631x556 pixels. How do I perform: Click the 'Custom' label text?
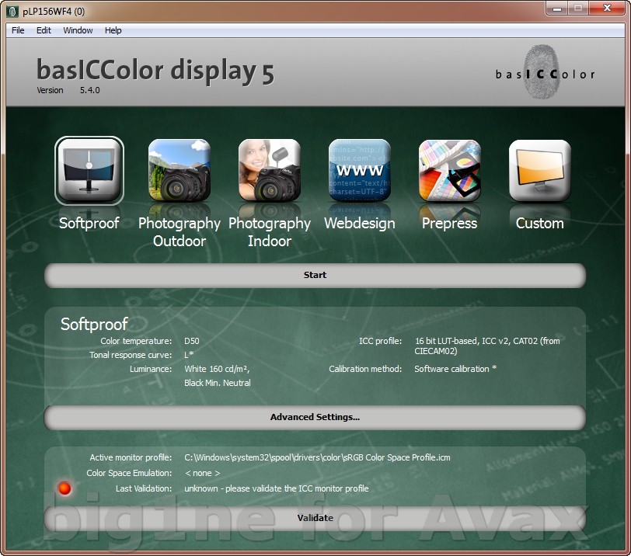(x=540, y=224)
